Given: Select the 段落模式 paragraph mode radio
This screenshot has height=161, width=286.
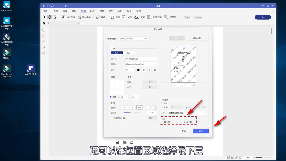Looking at the screenshot, I should coord(192,17).
